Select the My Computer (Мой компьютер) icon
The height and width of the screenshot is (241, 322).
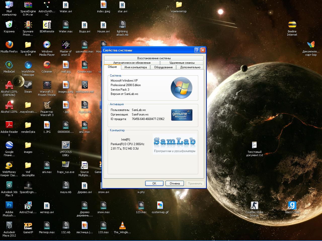point(9,5)
